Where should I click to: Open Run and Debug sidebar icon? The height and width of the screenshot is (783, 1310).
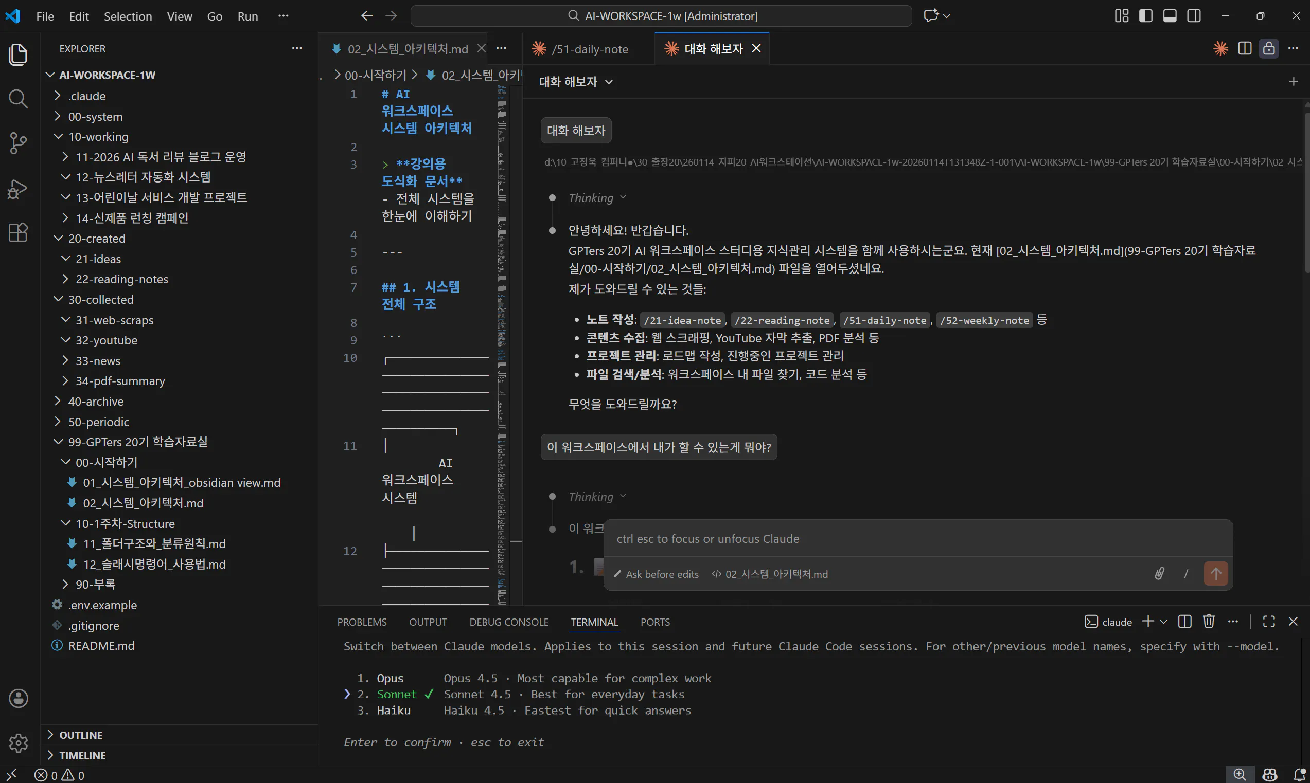[x=19, y=188]
